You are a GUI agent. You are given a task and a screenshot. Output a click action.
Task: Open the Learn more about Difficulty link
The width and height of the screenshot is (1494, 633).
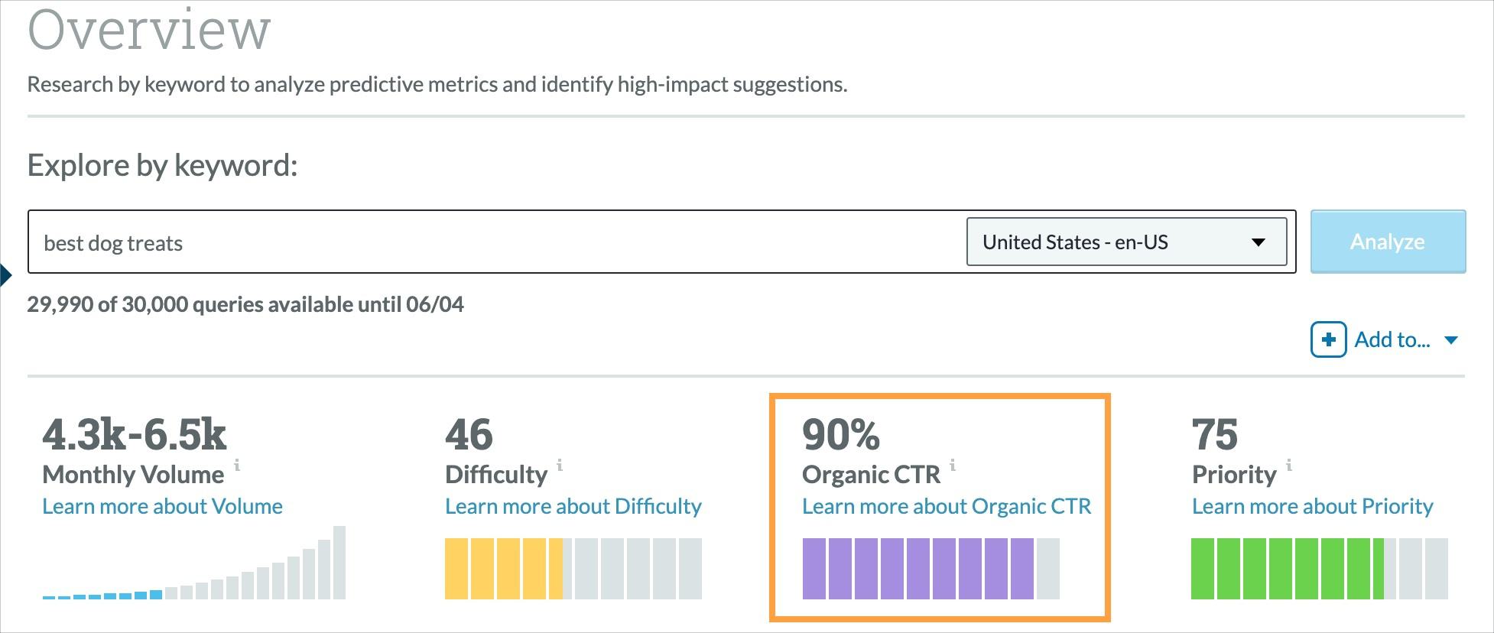click(x=573, y=505)
